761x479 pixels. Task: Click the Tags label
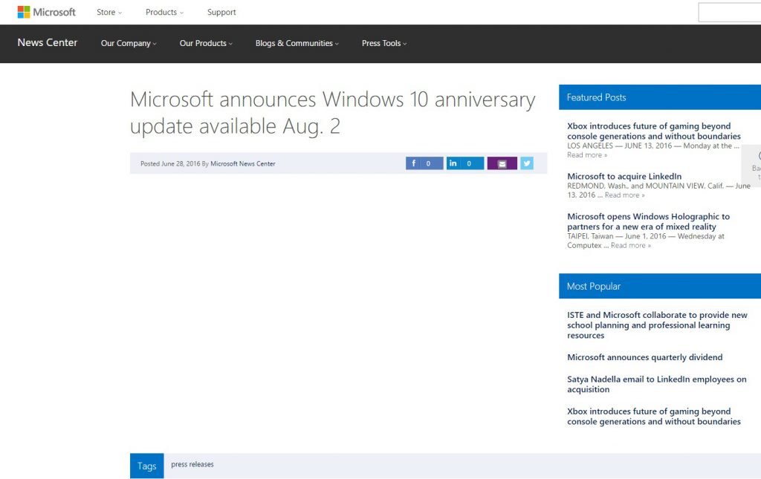(x=146, y=466)
